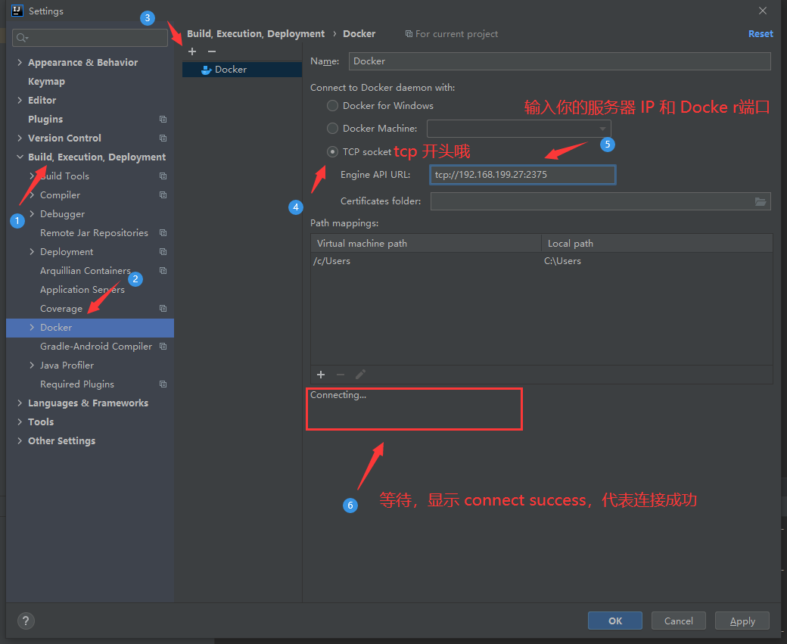Select the Docker Machine radio button

pyautogui.click(x=332, y=129)
